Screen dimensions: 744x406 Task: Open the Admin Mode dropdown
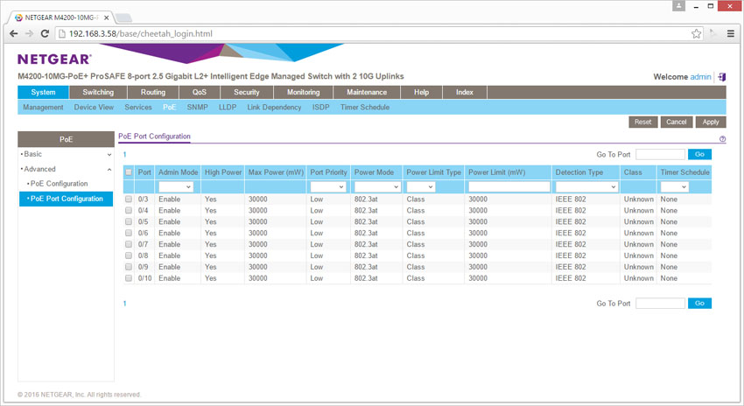point(176,187)
